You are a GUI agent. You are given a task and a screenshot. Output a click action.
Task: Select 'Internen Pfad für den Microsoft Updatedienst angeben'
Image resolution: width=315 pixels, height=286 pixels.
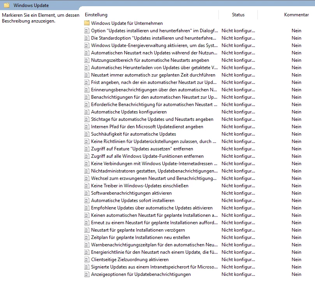coord(147,127)
